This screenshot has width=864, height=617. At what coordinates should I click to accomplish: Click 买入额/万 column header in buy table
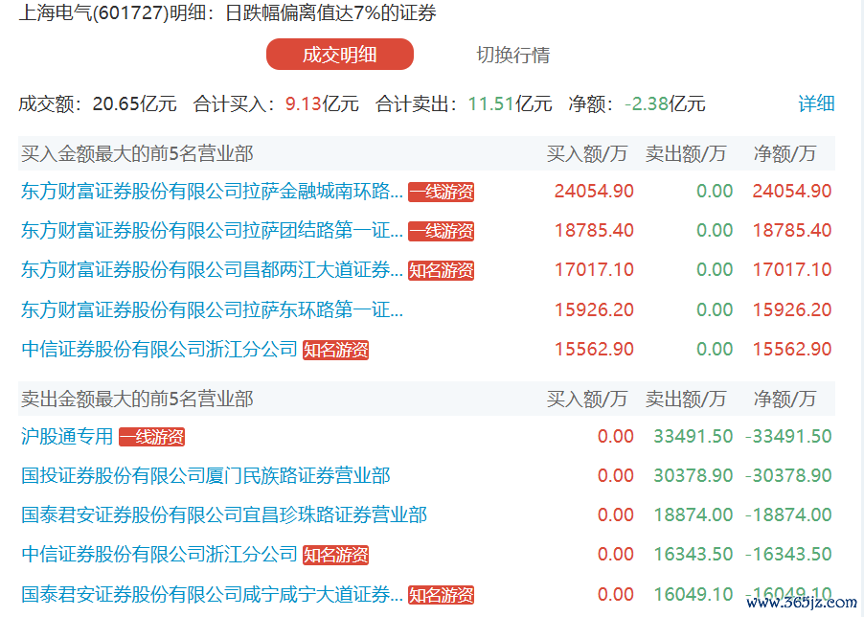click(x=587, y=153)
